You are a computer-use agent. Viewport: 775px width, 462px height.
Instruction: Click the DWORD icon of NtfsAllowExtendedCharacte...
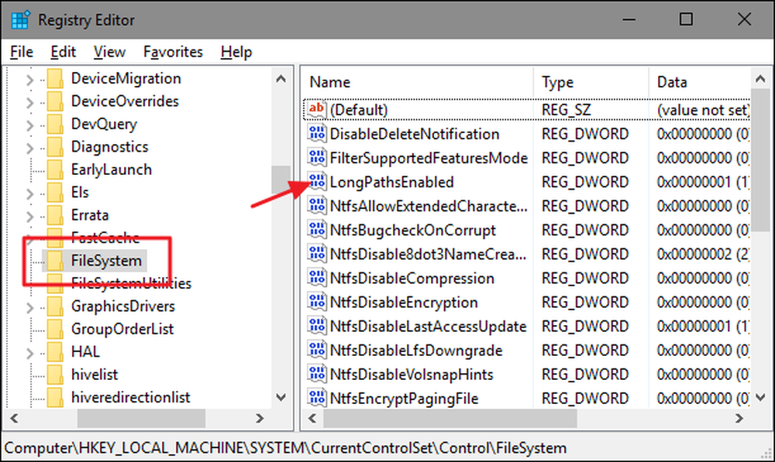click(x=316, y=205)
